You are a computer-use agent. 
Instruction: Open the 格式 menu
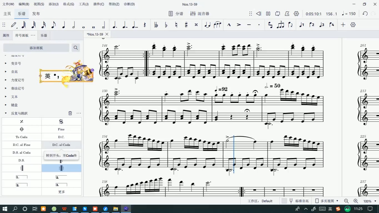(x=69, y=4)
